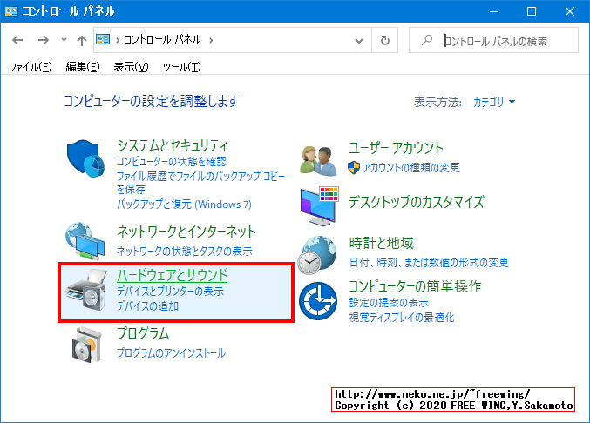This screenshot has height=423, width=590.
Task: Open ネットワークの状態とタスクの表示 link
Action: point(185,251)
